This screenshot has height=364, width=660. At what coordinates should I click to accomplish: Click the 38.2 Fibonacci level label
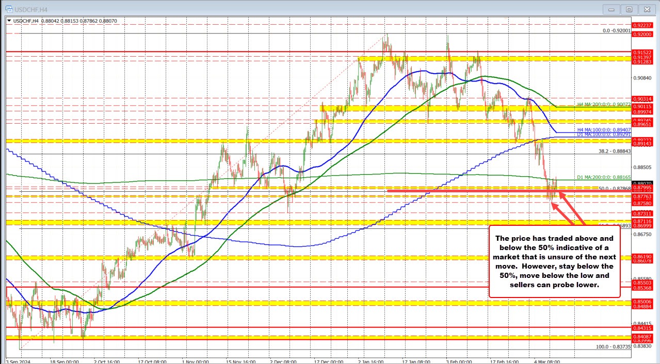614,151
